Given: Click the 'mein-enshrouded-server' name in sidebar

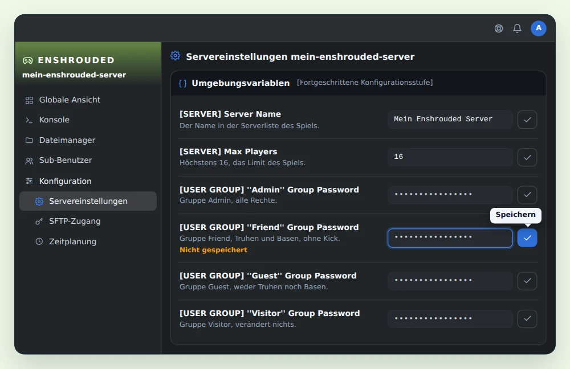Looking at the screenshot, I should point(74,75).
